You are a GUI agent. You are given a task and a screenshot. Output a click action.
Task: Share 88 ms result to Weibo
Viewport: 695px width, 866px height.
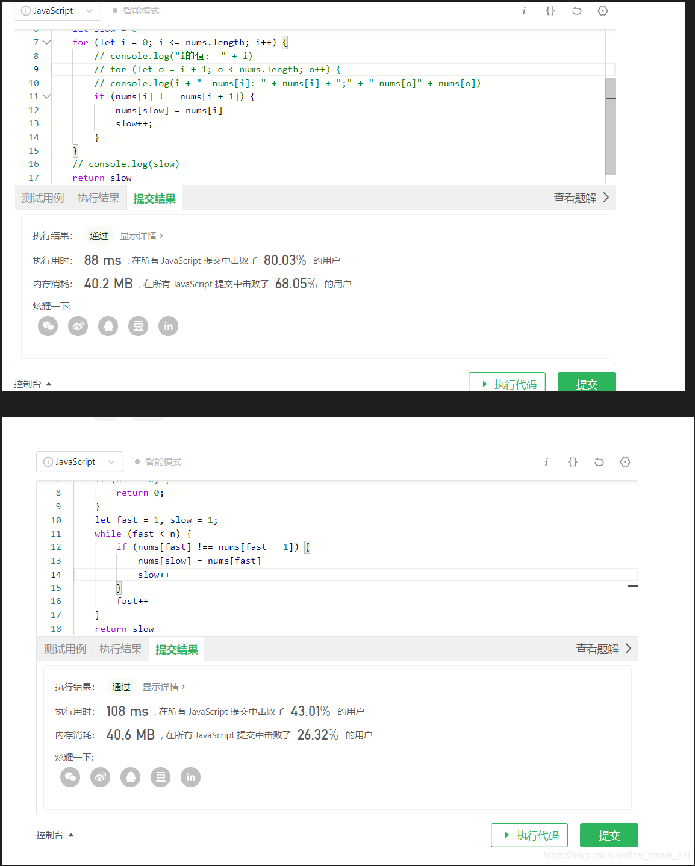point(78,326)
